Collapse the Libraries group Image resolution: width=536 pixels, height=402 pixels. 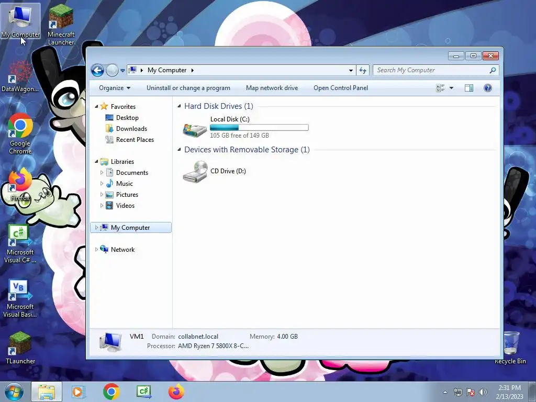pyautogui.click(x=96, y=161)
